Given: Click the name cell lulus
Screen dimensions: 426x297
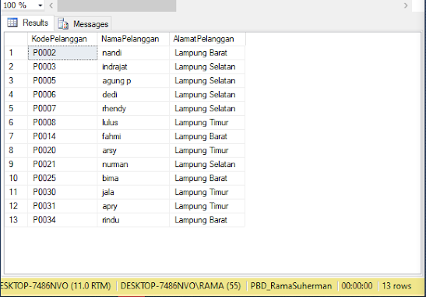Looking at the screenshot, I should tap(133, 122).
